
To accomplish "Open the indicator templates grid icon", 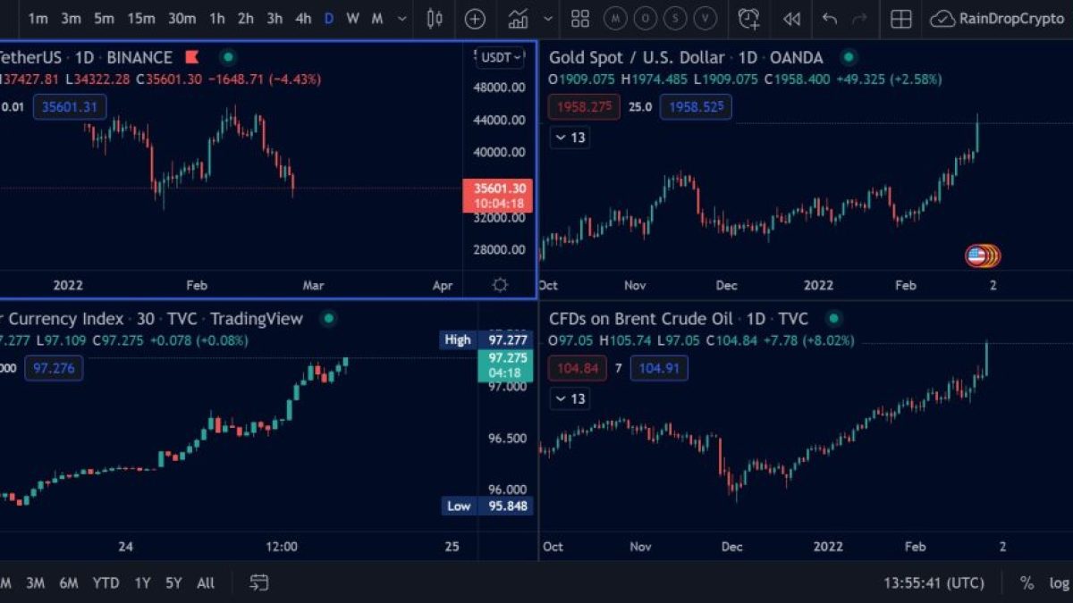I will click(580, 19).
